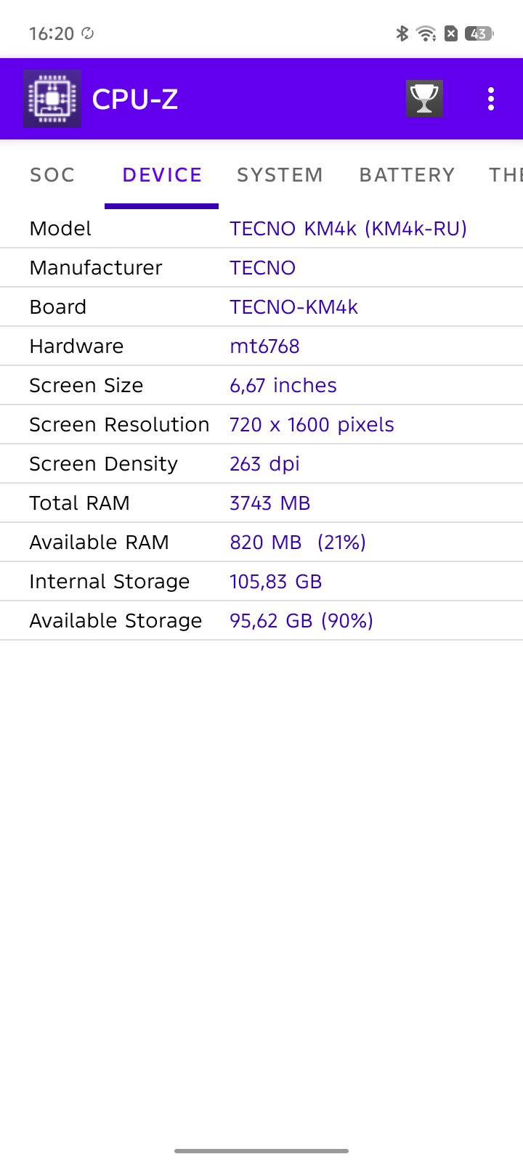Open the partially visible THERMAL tab
Image resolution: width=523 pixels, height=1162 pixels.
pyautogui.click(x=506, y=175)
